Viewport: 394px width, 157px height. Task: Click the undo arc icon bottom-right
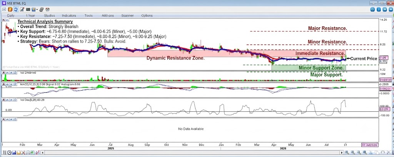coord(383,152)
